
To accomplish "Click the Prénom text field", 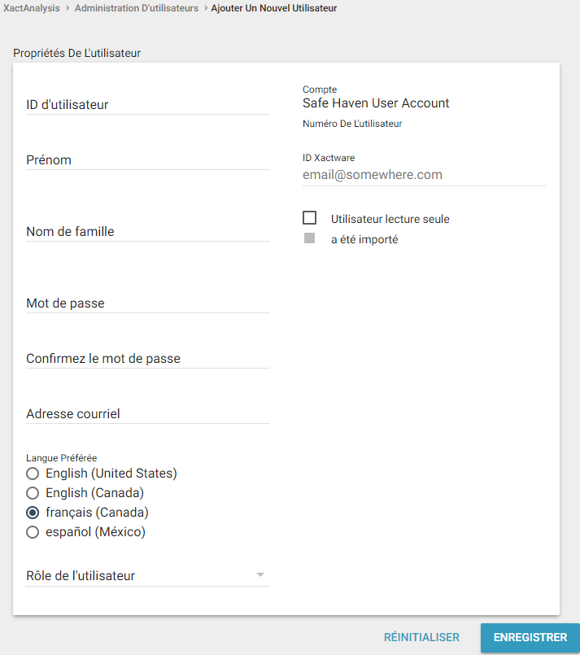I will [147, 159].
